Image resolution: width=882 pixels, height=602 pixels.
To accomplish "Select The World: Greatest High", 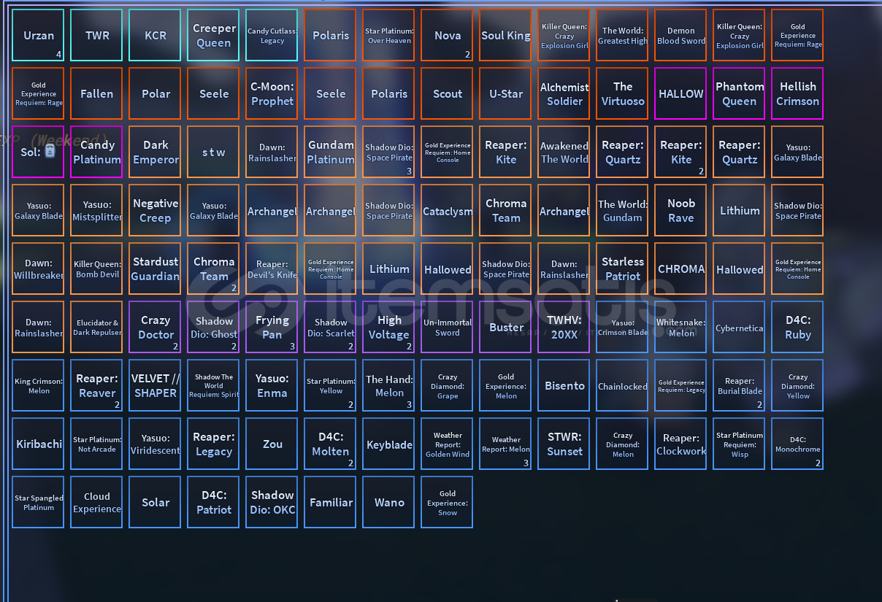I will (x=622, y=35).
